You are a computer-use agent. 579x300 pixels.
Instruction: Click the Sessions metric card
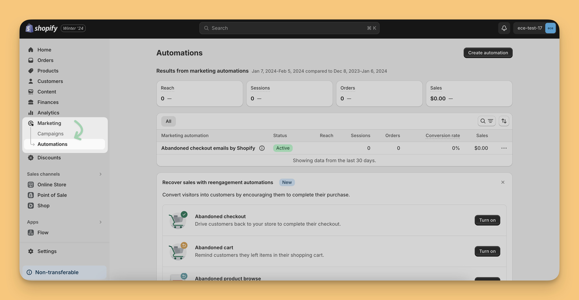point(289,94)
